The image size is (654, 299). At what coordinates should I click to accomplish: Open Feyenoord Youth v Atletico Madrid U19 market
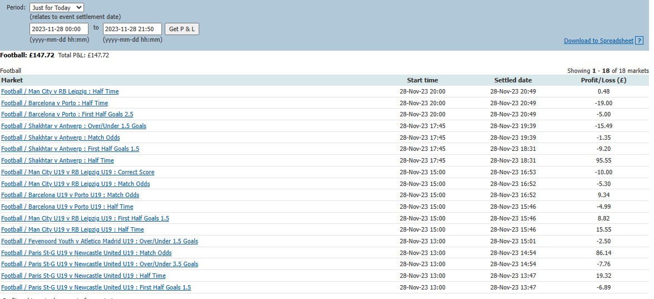[99, 242]
